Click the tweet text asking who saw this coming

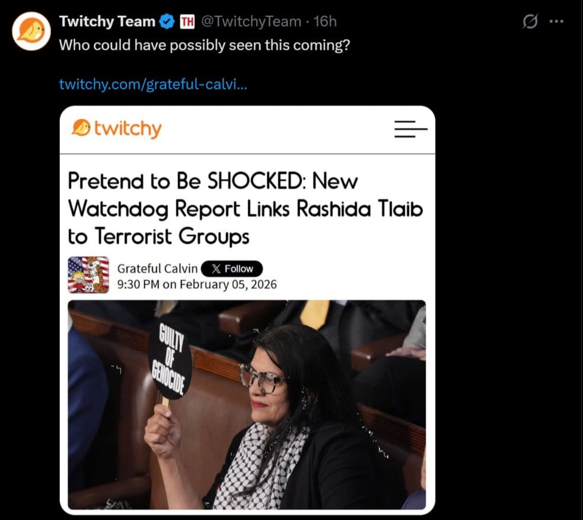click(x=205, y=44)
